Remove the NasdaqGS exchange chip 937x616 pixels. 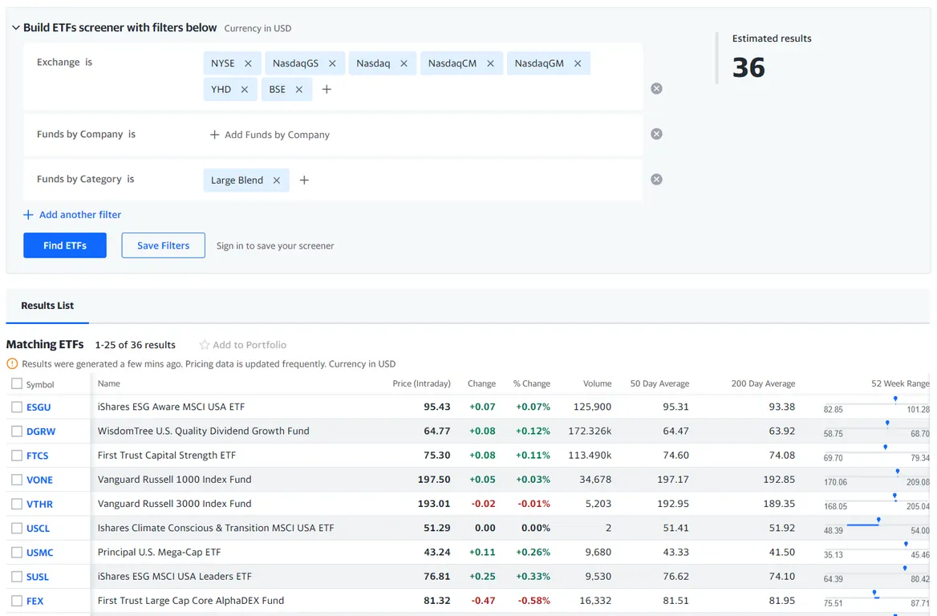tap(332, 63)
